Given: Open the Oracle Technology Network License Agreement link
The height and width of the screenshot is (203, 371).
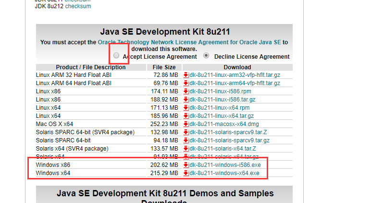Looking at the screenshot, I should click(x=189, y=42).
